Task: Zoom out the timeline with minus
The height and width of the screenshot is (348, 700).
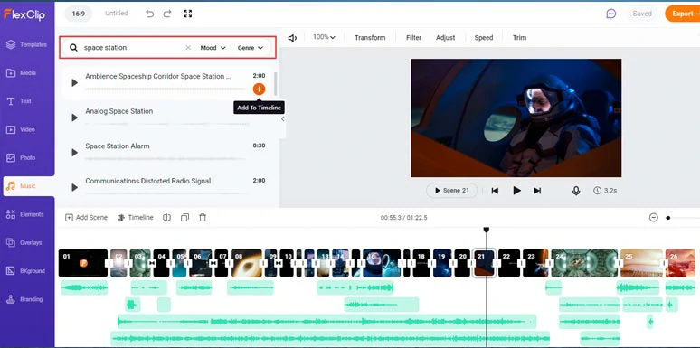Action: 654,218
